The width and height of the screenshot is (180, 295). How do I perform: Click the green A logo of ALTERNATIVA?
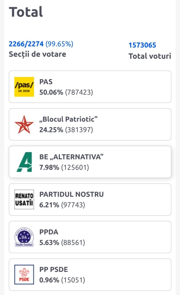point(24,162)
